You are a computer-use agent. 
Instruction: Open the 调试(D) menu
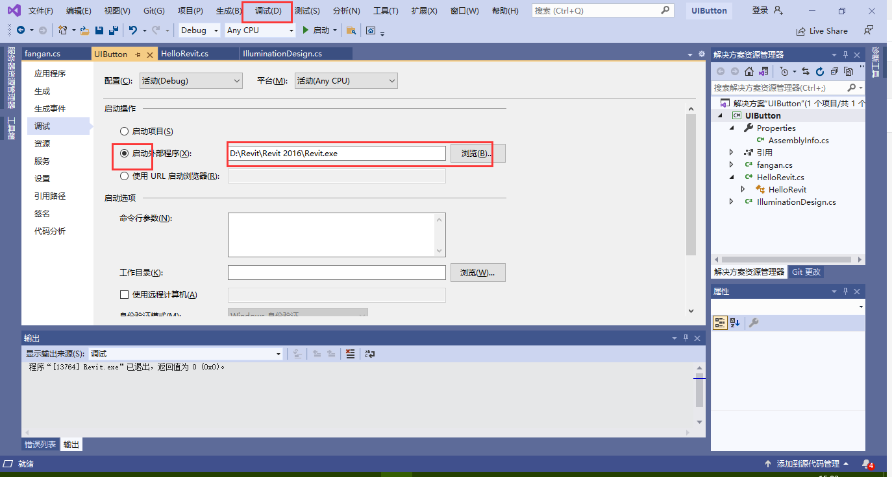click(x=268, y=11)
